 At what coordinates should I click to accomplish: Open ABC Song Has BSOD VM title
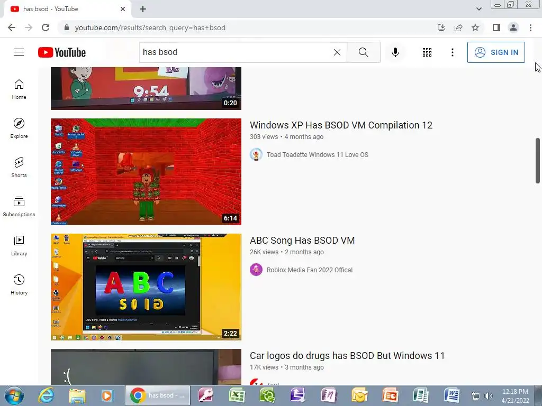click(302, 241)
